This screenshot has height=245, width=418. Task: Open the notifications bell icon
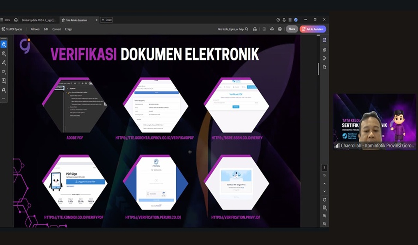[284, 20]
